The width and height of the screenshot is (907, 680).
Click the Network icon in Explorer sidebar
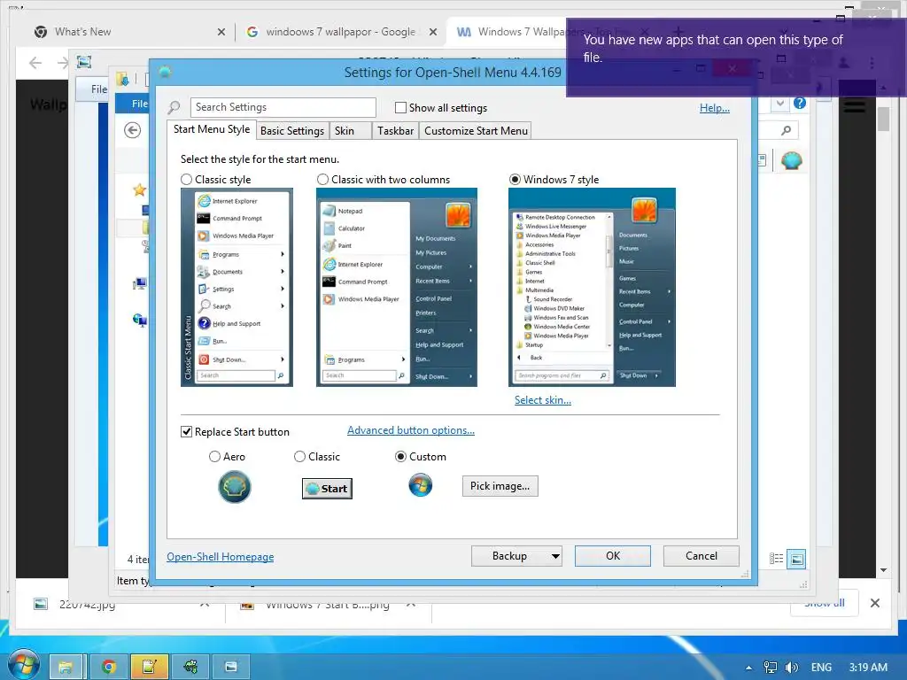point(140,320)
